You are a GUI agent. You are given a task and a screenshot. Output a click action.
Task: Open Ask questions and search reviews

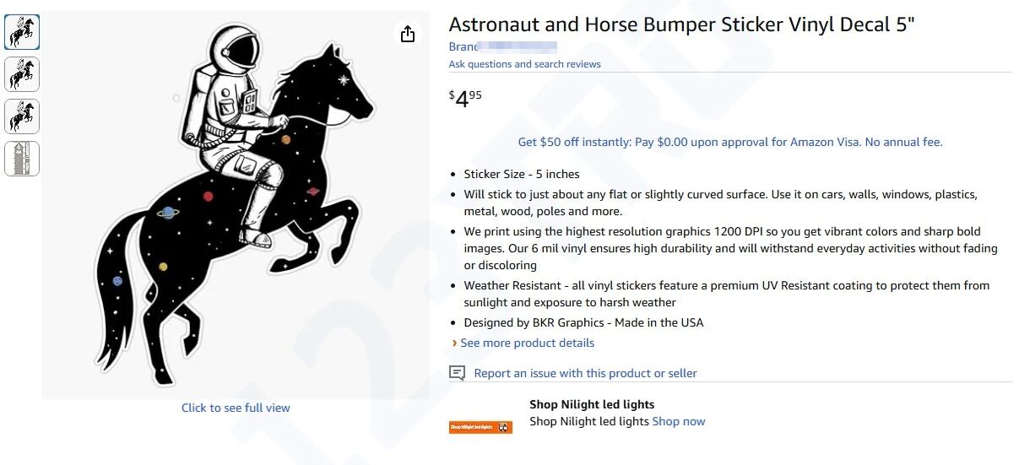point(524,64)
